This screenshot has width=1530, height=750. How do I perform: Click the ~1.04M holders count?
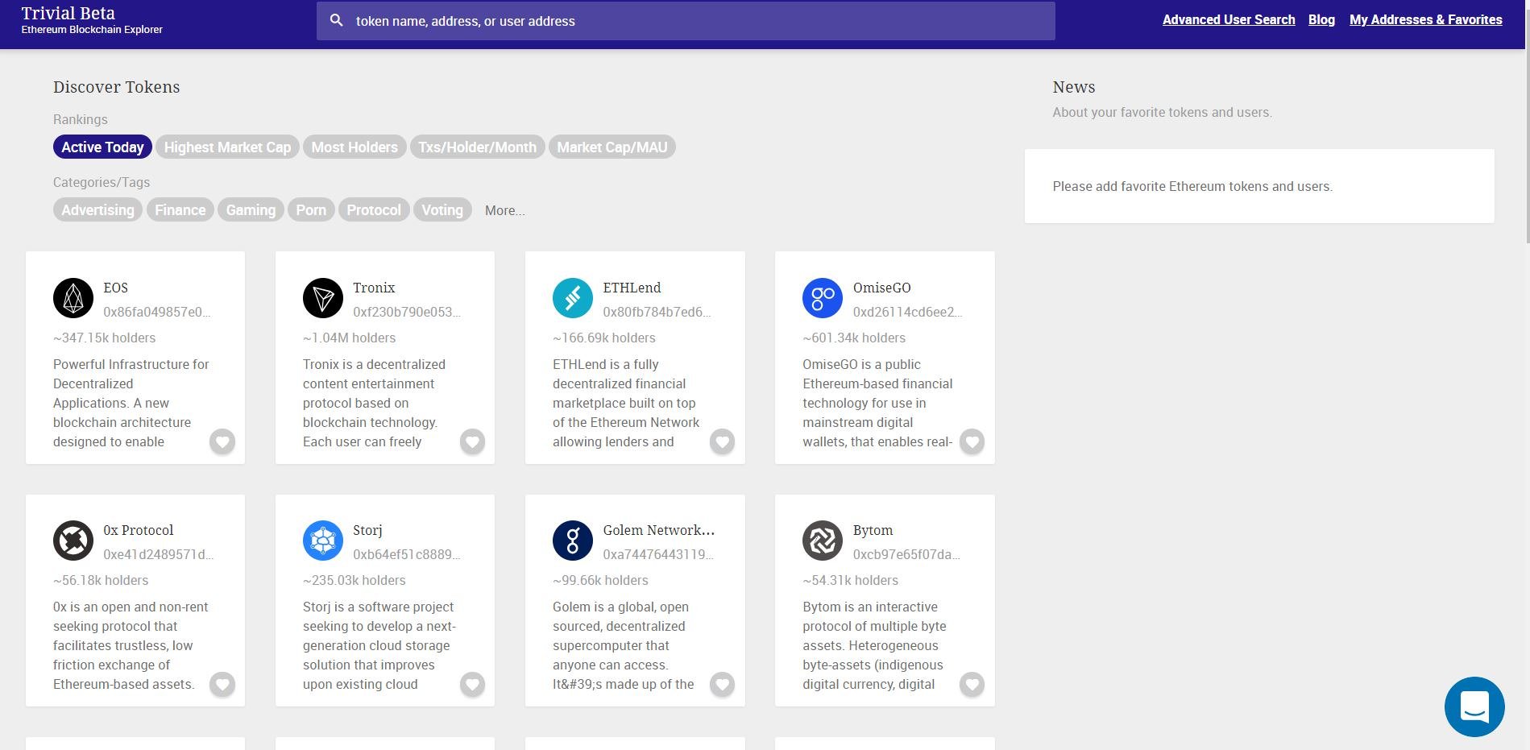point(350,338)
